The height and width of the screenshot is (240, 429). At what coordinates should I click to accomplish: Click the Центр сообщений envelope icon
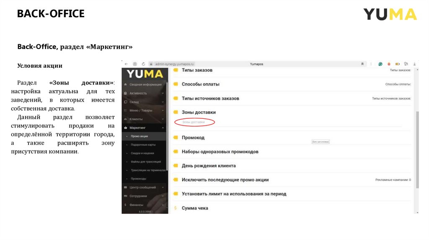click(x=126, y=187)
